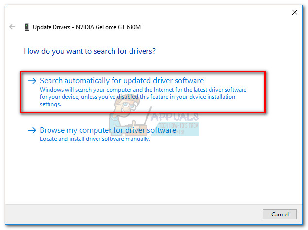Click 'Windows will search your computer' description text
Screen dimensions: 308x230
[x=143, y=97]
